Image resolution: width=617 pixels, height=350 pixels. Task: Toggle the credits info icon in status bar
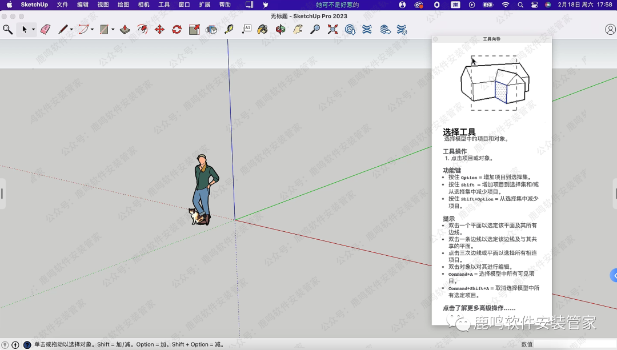click(15, 345)
